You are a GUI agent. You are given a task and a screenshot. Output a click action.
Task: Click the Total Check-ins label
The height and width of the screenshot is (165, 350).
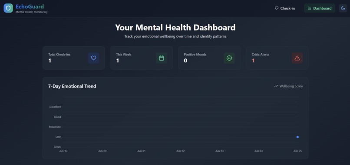pyautogui.click(x=59, y=54)
